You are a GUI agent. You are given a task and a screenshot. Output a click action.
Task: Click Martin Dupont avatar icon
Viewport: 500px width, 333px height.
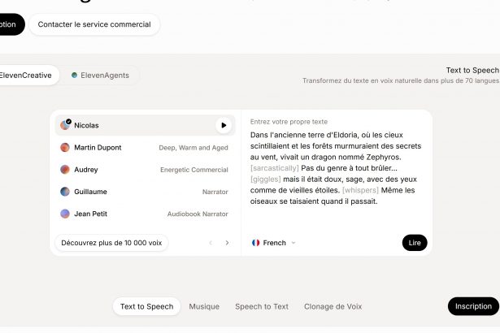(65, 148)
